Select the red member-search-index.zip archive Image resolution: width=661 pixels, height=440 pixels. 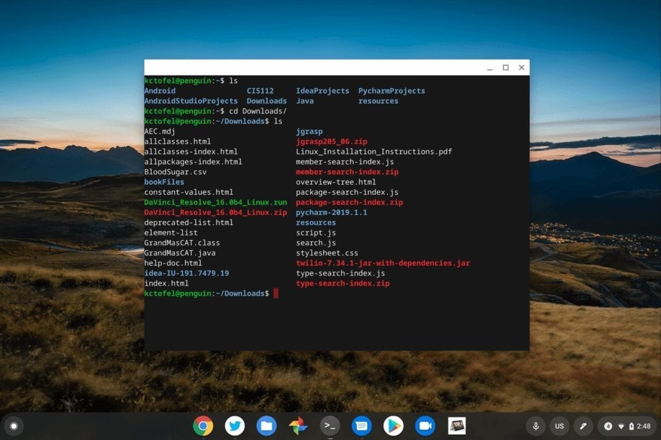pos(347,172)
